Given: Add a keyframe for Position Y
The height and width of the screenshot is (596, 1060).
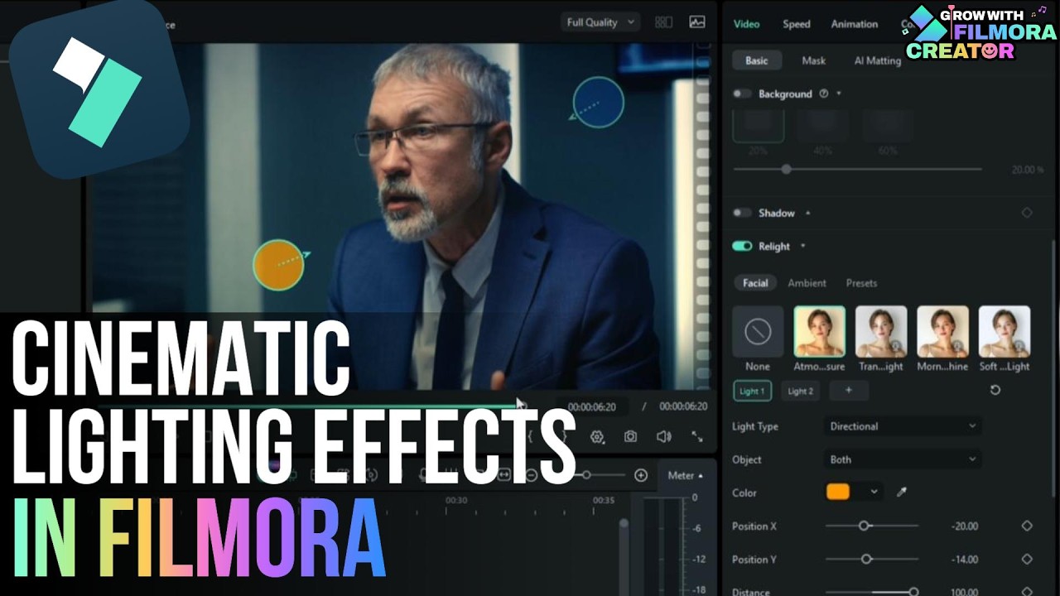Looking at the screenshot, I should (x=1027, y=559).
